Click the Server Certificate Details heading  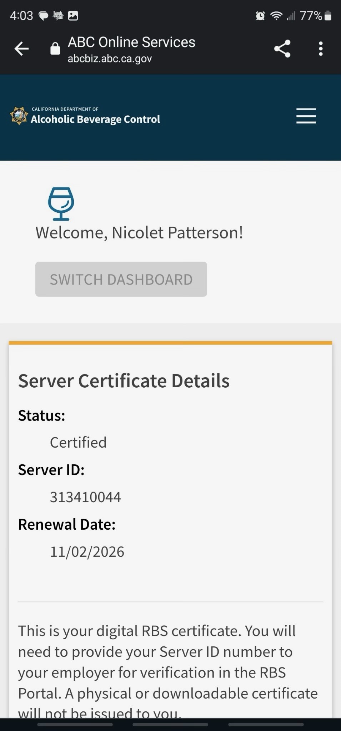coord(124,380)
